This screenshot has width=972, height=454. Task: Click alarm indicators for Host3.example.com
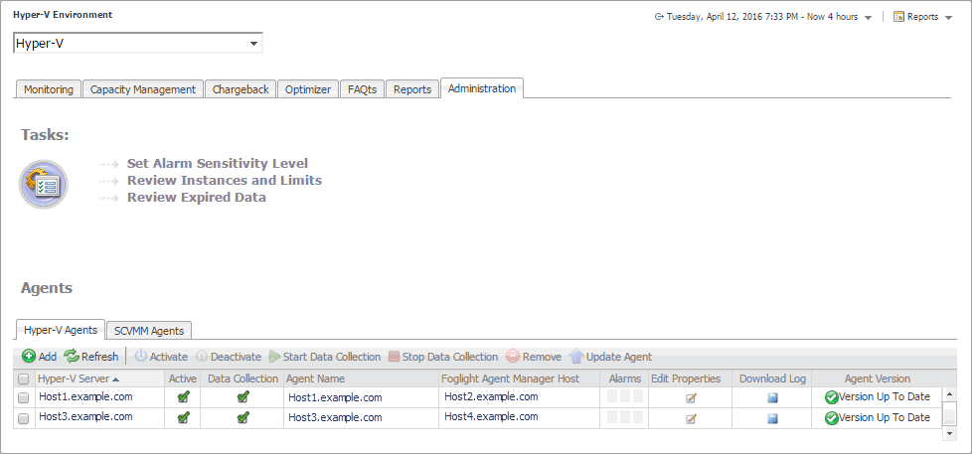tap(625, 417)
